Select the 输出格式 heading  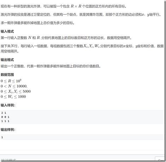(x=7, y=60)
